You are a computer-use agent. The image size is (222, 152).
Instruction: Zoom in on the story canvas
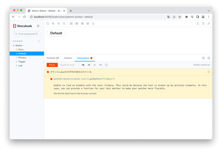click(x=53, y=24)
